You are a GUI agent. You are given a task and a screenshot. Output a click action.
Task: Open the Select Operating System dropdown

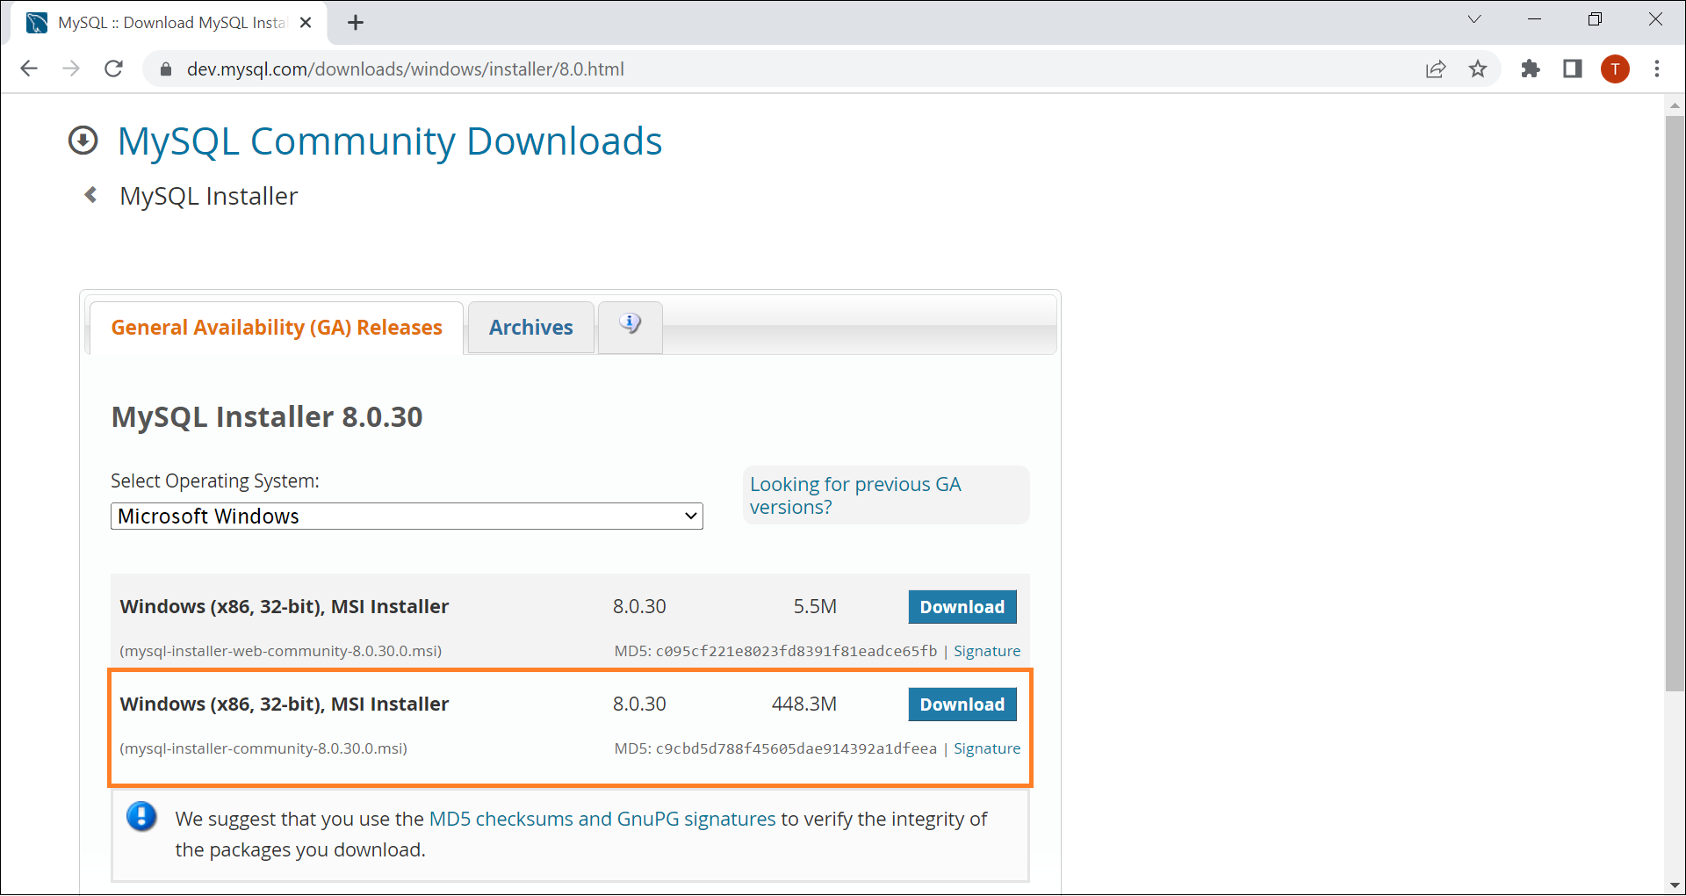point(407,517)
